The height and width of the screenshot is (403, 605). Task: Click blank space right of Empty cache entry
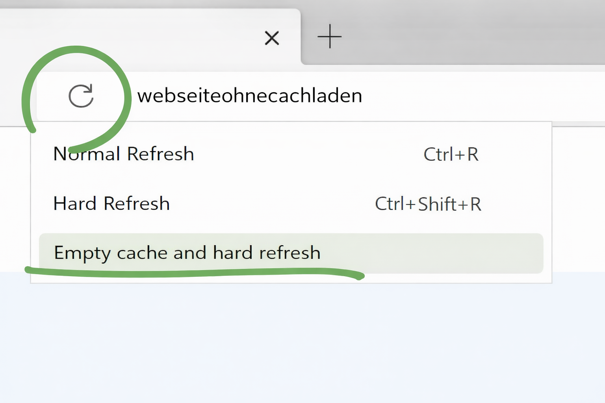pos(433,253)
